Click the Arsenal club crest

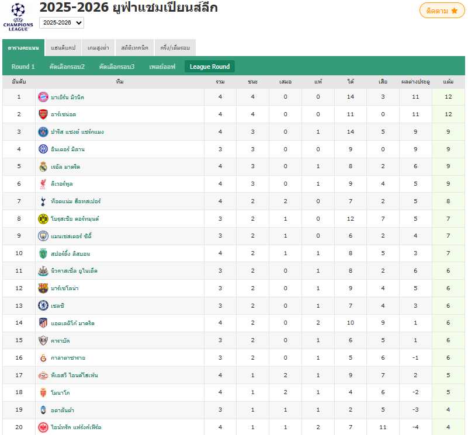click(43, 114)
